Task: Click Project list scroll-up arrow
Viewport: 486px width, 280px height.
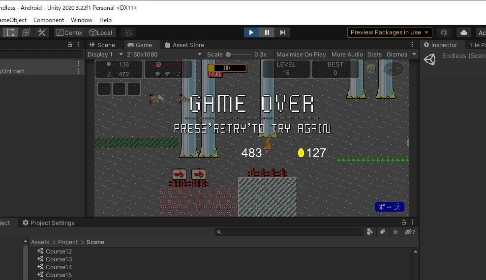Action: coord(415,252)
